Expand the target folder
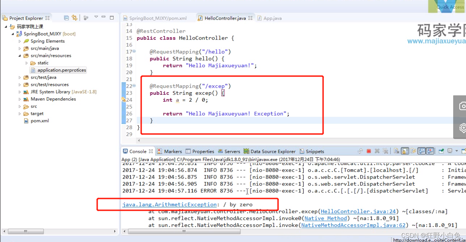 point(20,114)
